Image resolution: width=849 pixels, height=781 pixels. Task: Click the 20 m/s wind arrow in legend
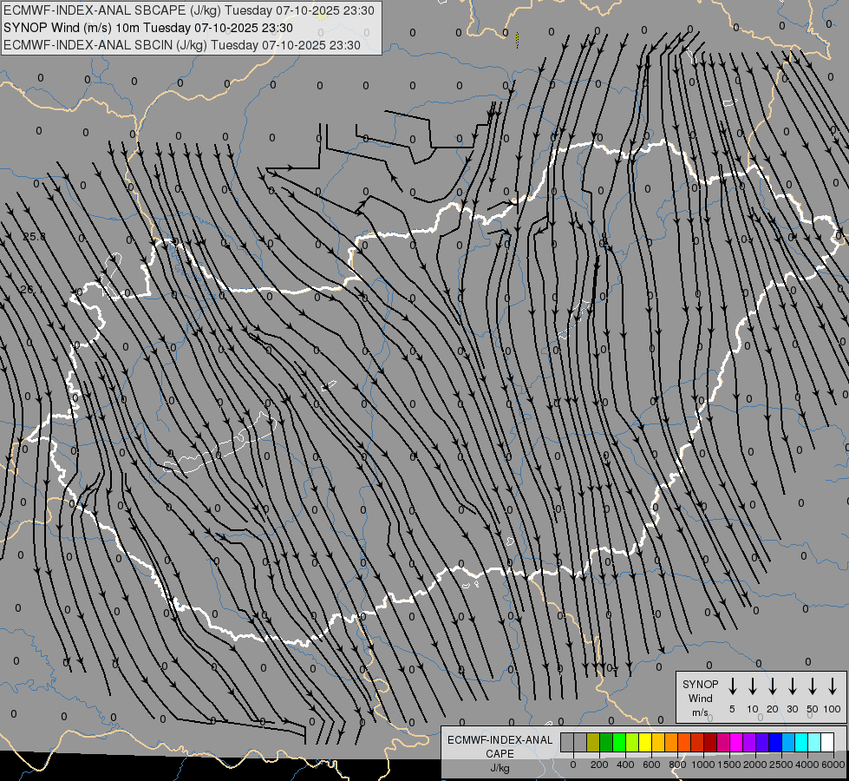click(773, 686)
